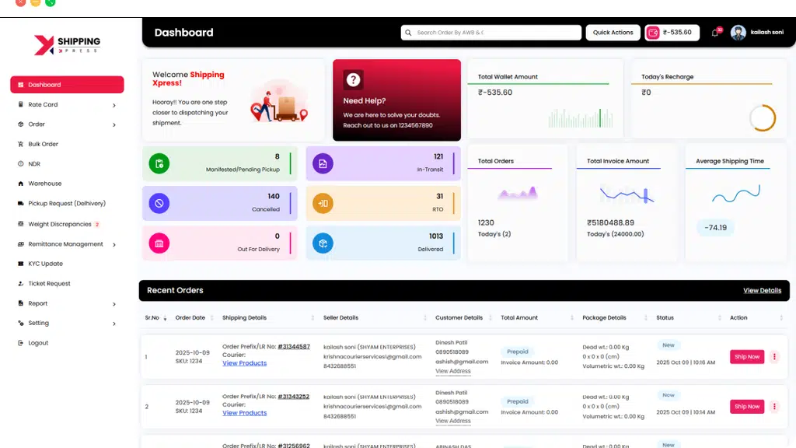Viewport: 796px width, 448px height.
Task: Click Ship Now for order #31343252
Action: 747,406
